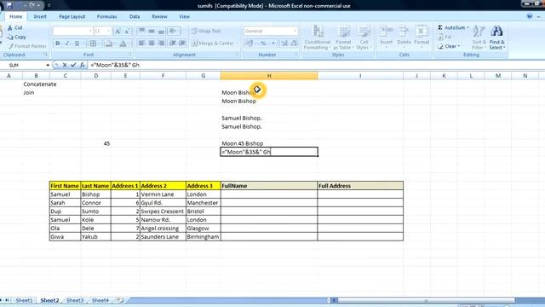Toggle Underline formatting
Image resolution: width=545 pixels, height=307 pixels.
click(x=77, y=43)
